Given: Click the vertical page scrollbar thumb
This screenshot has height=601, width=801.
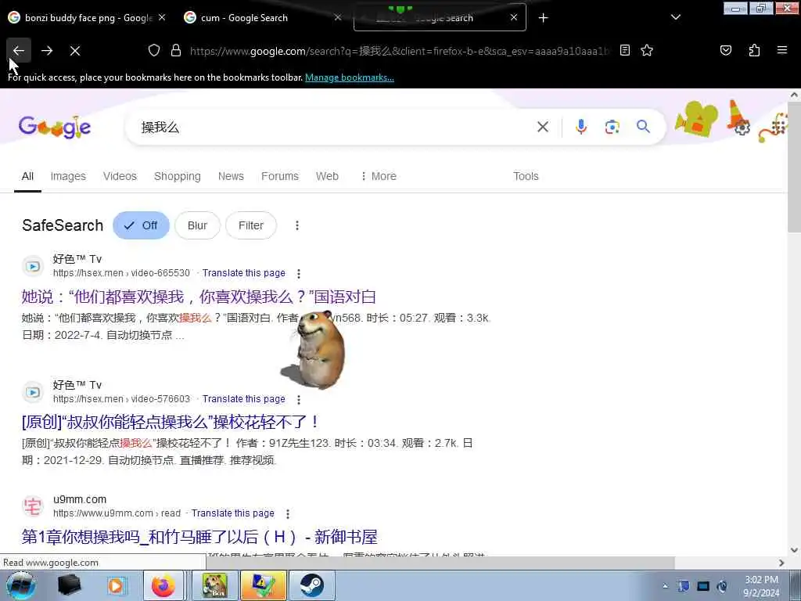Looking at the screenshot, I should (x=794, y=166).
